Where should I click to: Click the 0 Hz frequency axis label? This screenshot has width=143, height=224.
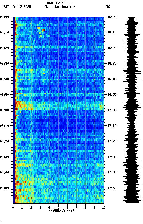coord(13,208)
